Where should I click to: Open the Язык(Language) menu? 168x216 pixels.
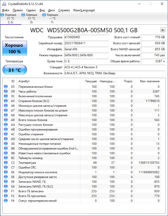tap(84, 10)
